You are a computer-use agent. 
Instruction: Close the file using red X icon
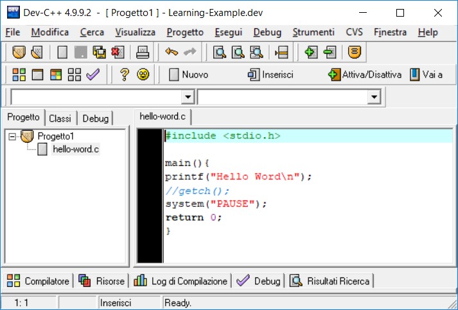(x=118, y=53)
